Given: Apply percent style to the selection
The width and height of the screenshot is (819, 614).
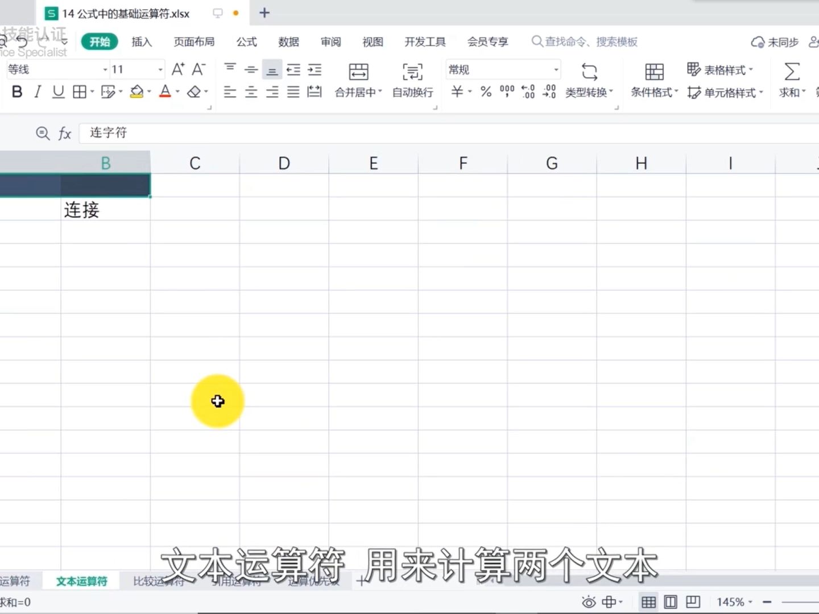Looking at the screenshot, I should 485,92.
